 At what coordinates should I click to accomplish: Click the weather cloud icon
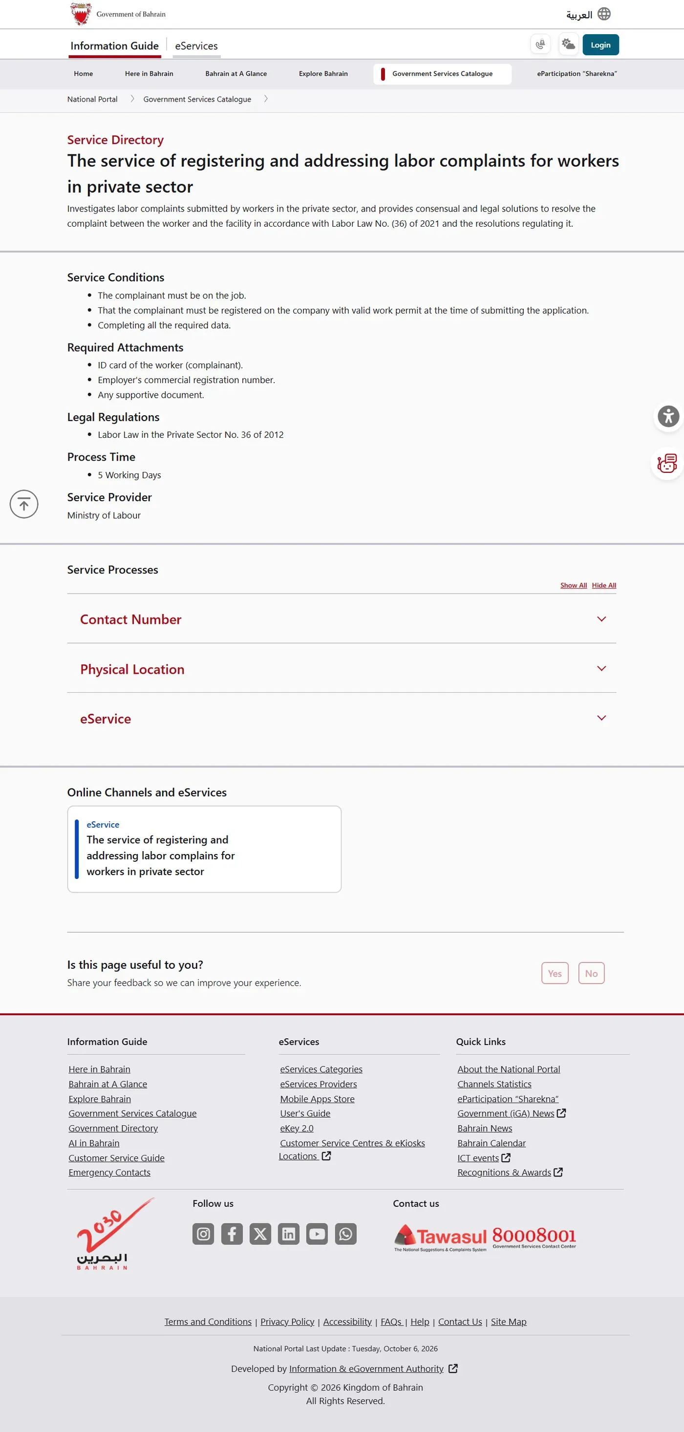(x=568, y=44)
